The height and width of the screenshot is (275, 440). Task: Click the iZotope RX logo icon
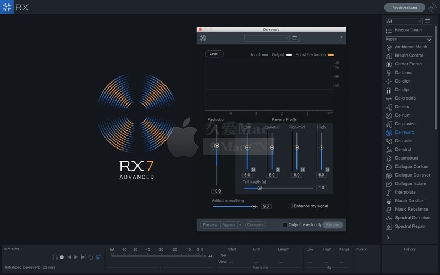tap(7, 7)
